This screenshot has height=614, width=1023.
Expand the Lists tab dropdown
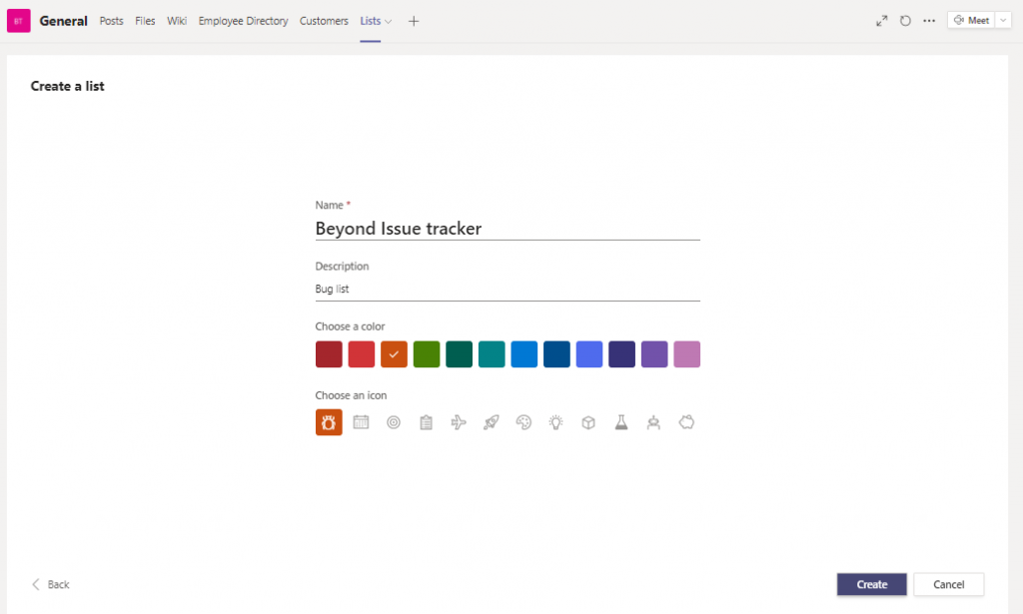tap(389, 21)
